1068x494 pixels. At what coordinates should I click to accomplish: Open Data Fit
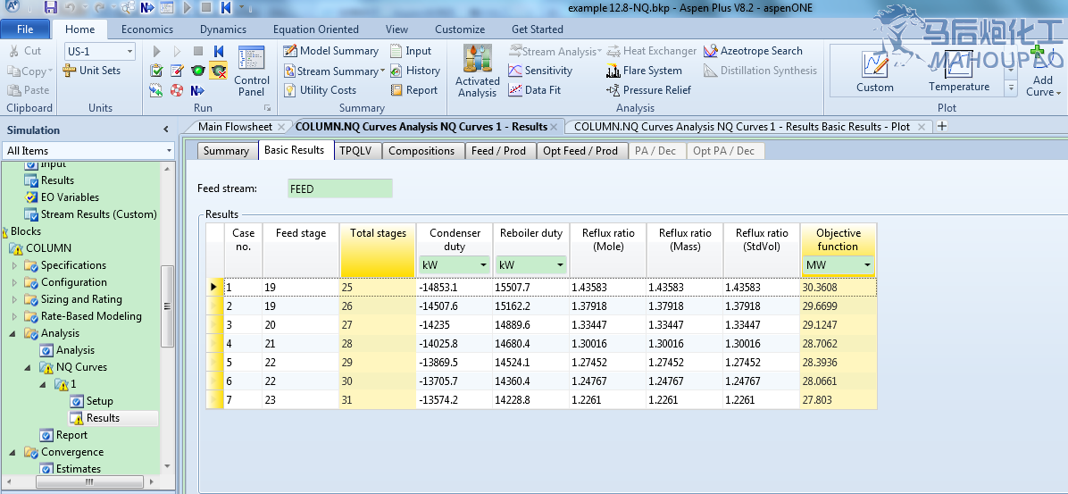click(x=535, y=90)
